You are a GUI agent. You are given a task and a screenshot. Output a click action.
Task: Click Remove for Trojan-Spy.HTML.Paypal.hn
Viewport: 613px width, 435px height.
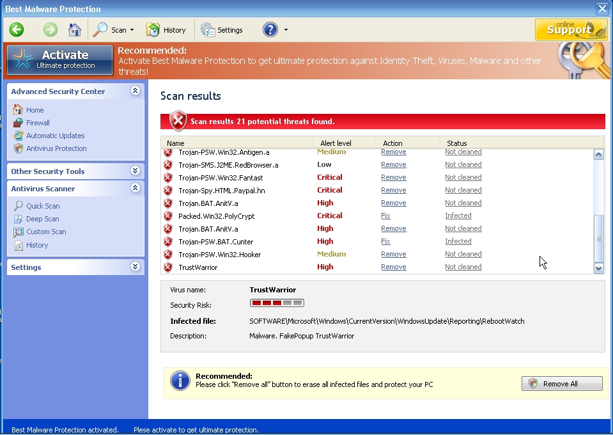(x=394, y=190)
